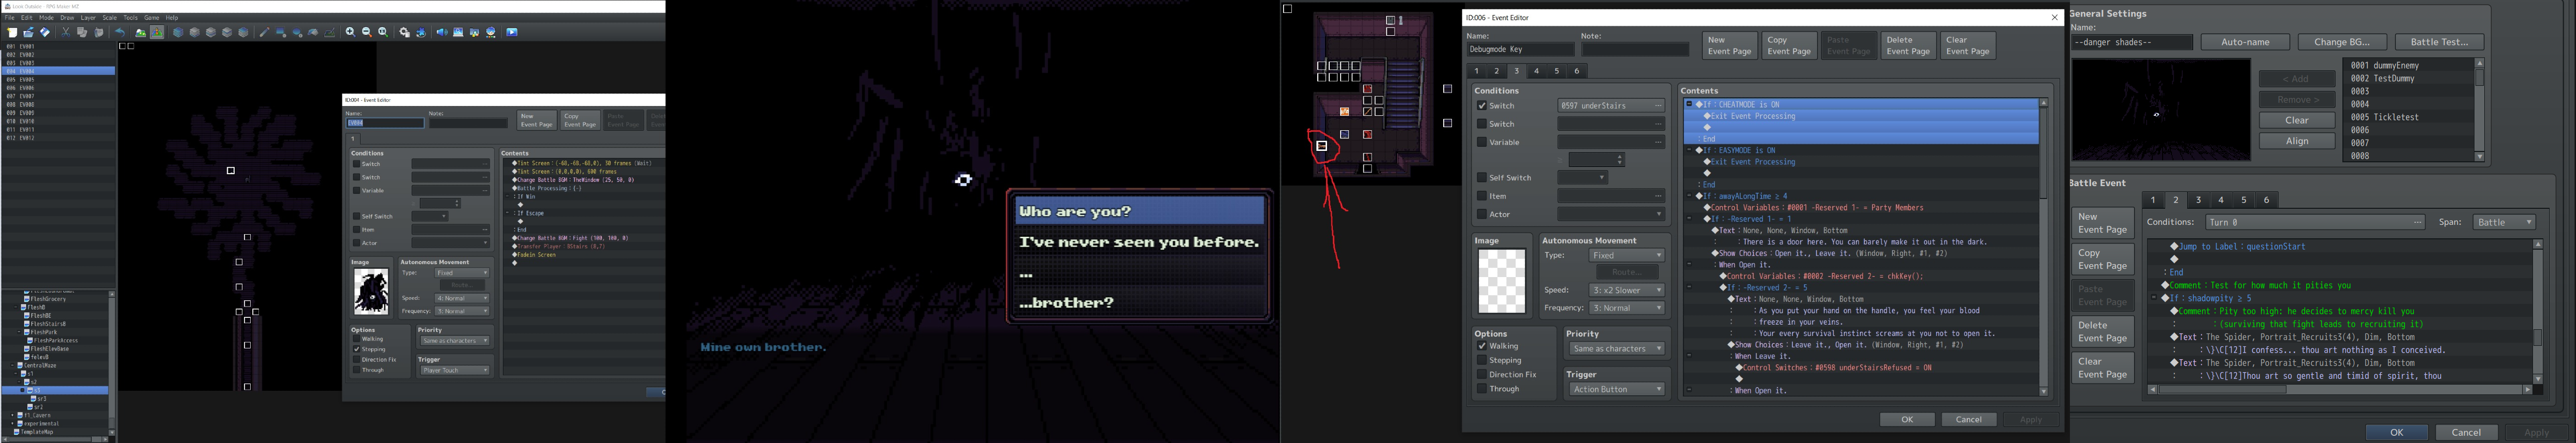Screen dimensions: 2576x443
Task: Collapse the FleshPark map tree node
Action: [20, 332]
